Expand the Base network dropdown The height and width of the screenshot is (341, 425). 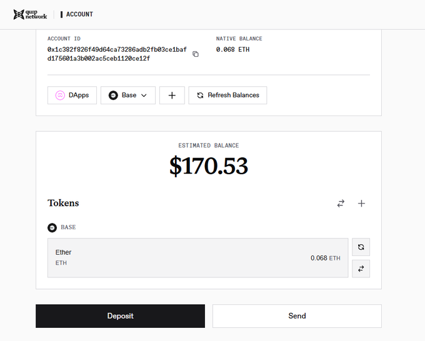click(x=128, y=95)
